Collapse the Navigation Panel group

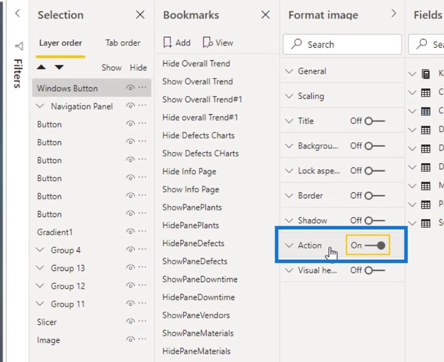40,106
